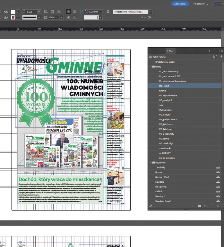The image size is (224, 247).
Task: Click the fx effects icon in control bar
Action: [x=59, y=12]
